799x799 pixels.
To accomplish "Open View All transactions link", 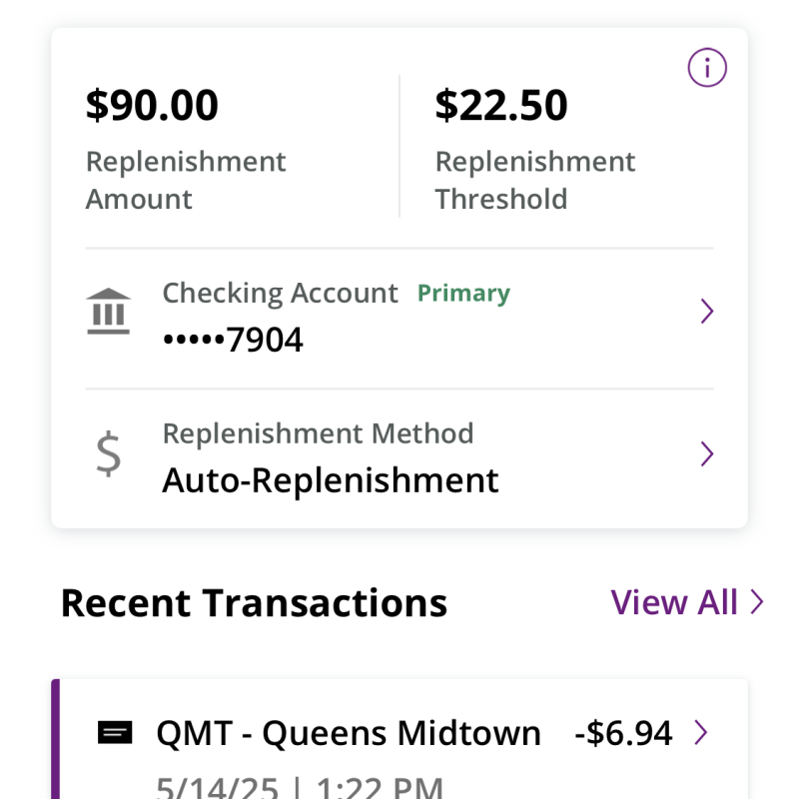I will tap(687, 602).
